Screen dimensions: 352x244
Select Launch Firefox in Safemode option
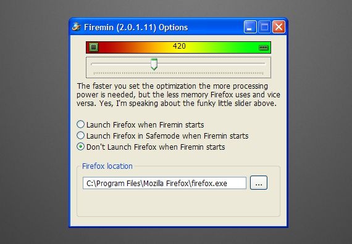coord(162,136)
